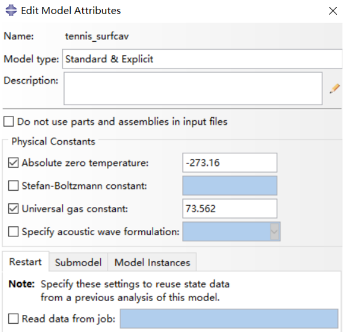The image size is (343, 332).
Task: Click the Model type field
Action: (201, 59)
